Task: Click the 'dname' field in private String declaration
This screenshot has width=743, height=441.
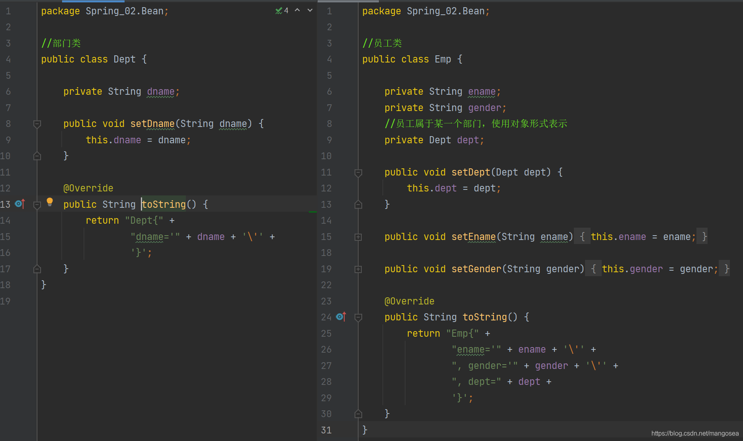Action: click(161, 92)
